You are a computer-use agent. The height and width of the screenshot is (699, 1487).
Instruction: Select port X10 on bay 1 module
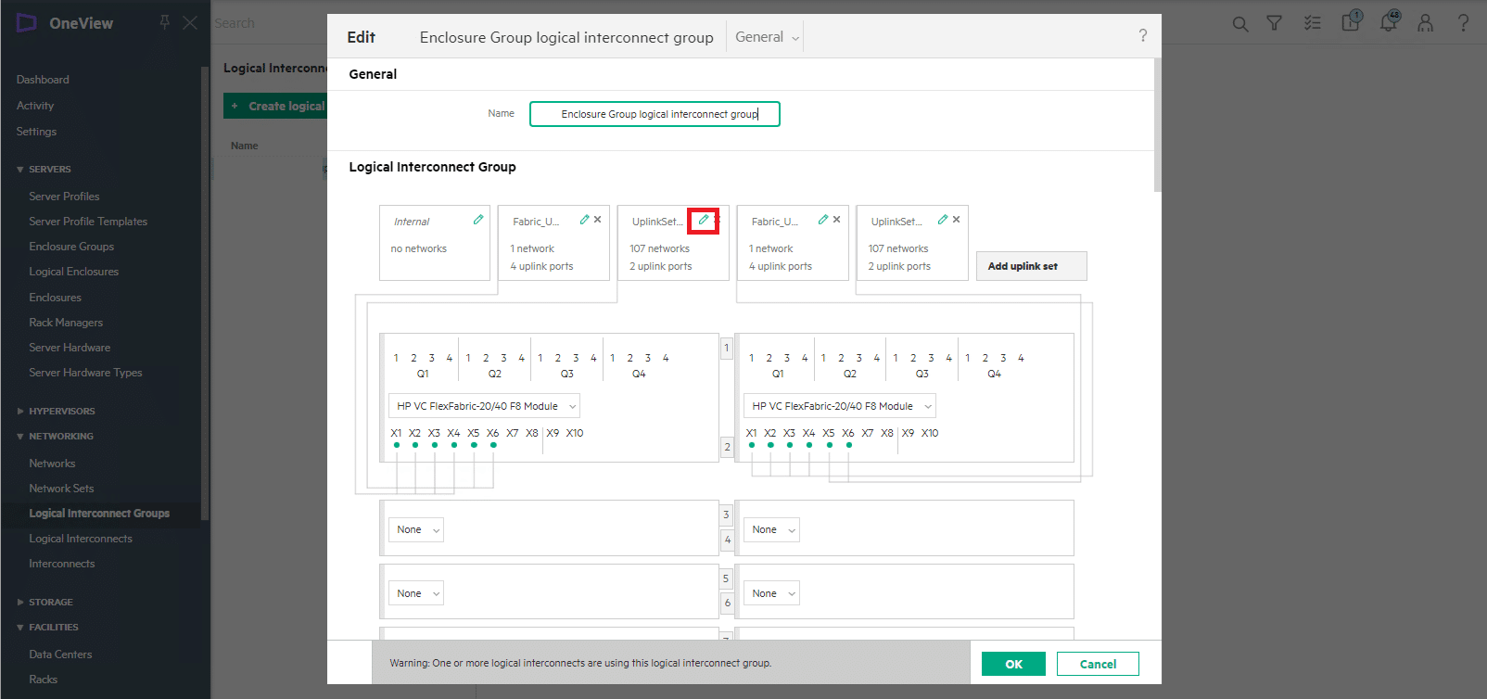(x=575, y=433)
